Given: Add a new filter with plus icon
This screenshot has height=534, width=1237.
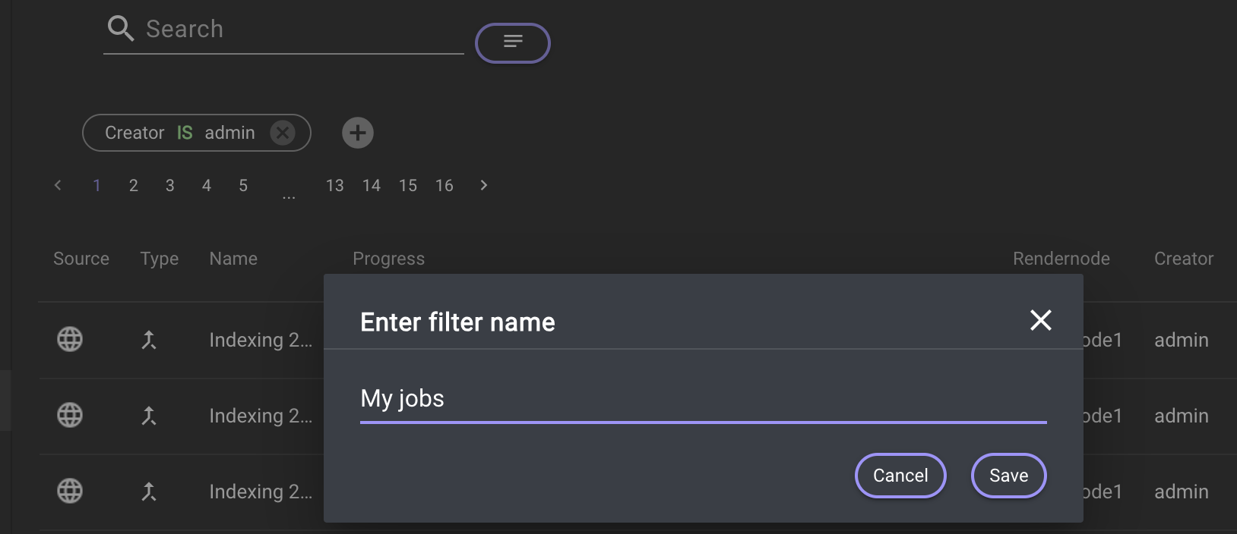Looking at the screenshot, I should [357, 133].
